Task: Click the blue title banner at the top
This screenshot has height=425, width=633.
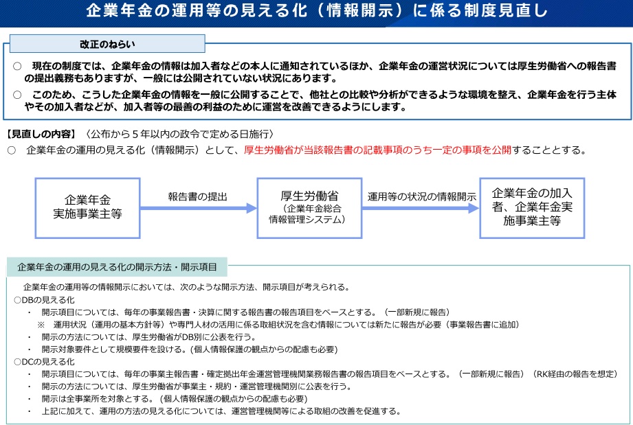Action: click(x=316, y=12)
